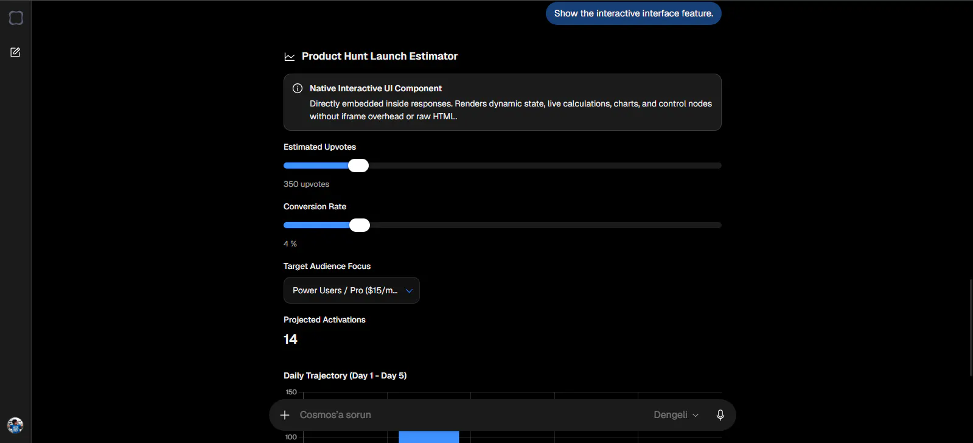973x443 pixels.
Task: Open the Dengeli mode selector
Action: (x=676, y=415)
